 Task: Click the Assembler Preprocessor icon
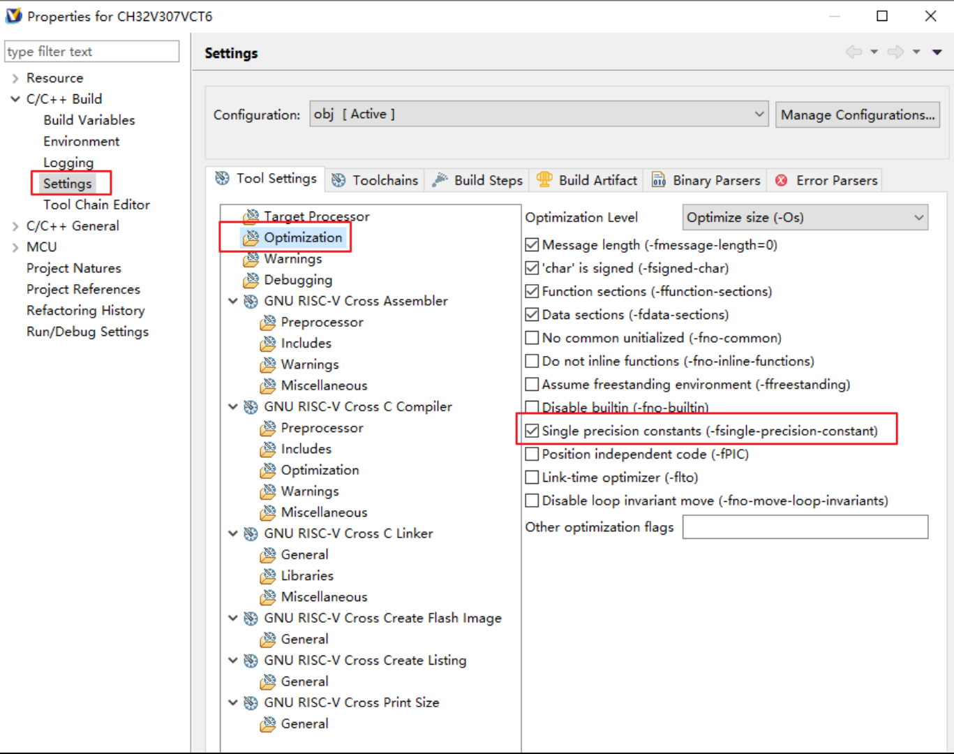(x=268, y=323)
